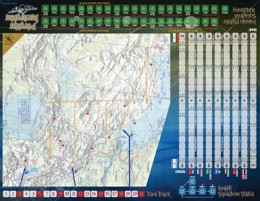Choose the Fragged squadron status box
Viewport: 260px width, 201px height.
[192, 191]
